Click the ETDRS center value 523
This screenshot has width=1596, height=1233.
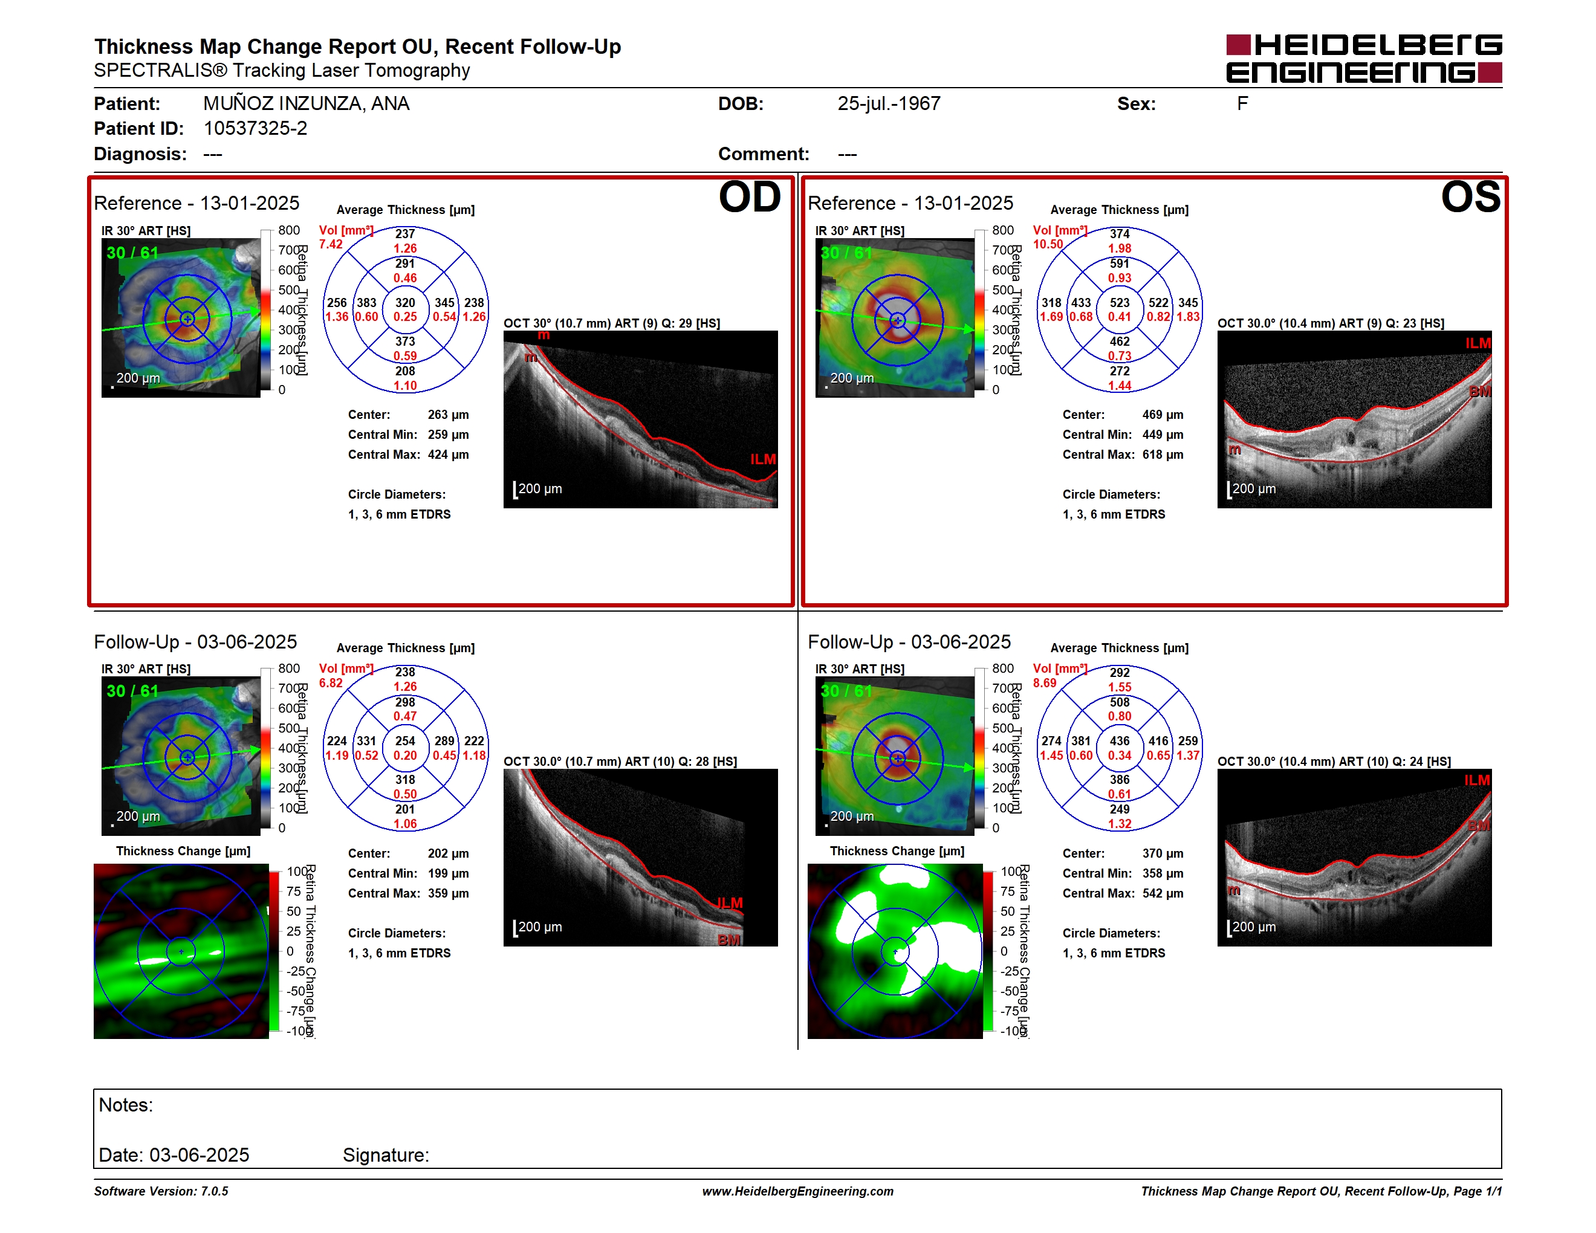coord(1119,302)
